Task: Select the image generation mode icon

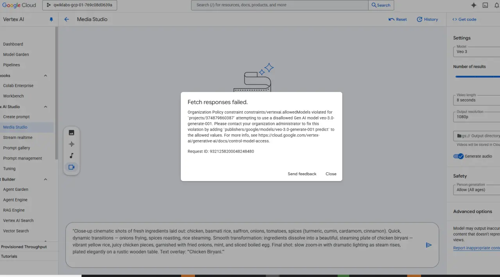Action: [x=71, y=133]
